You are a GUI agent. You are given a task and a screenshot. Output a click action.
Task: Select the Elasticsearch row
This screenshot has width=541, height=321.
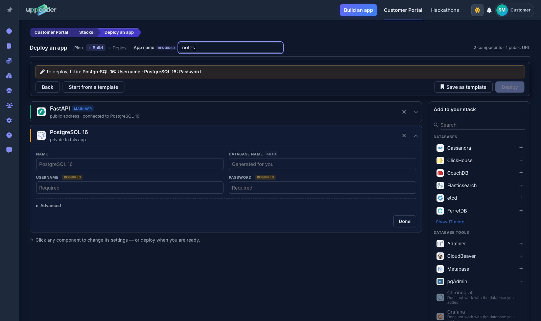[479, 185]
